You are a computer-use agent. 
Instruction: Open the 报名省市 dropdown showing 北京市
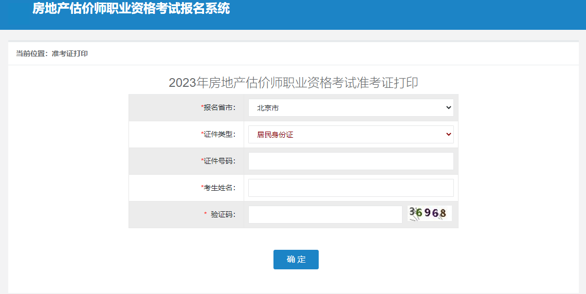(x=351, y=108)
